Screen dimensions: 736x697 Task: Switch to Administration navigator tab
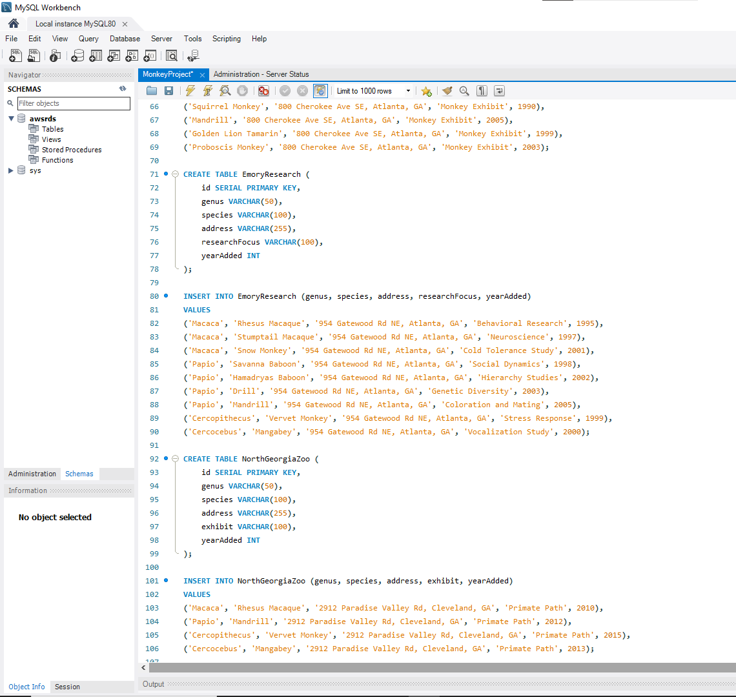pyautogui.click(x=32, y=474)
